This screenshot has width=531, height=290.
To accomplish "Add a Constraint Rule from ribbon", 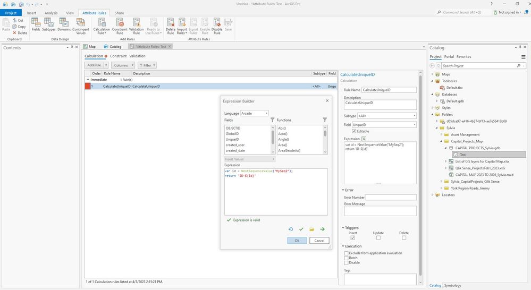I will 120,26.
